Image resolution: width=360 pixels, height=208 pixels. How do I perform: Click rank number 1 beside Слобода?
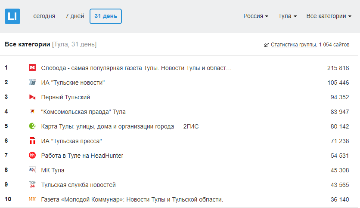6,67
